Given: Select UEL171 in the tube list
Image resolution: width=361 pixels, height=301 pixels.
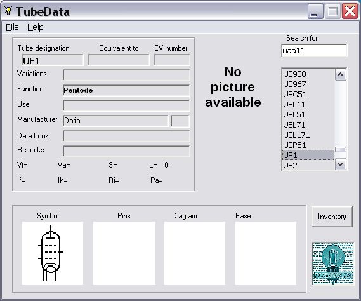Looking at the screenshot, I should (x=308, y=135).
